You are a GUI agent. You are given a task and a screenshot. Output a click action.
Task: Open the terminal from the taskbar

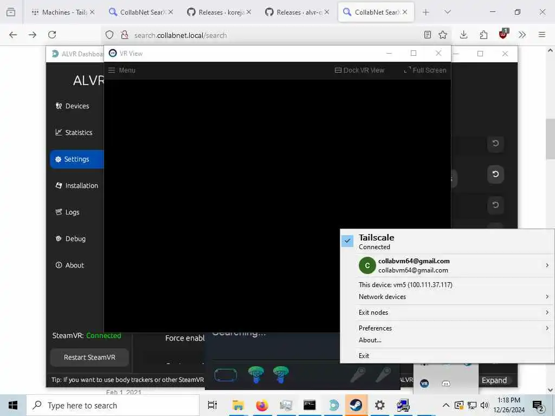coord(309,405)
